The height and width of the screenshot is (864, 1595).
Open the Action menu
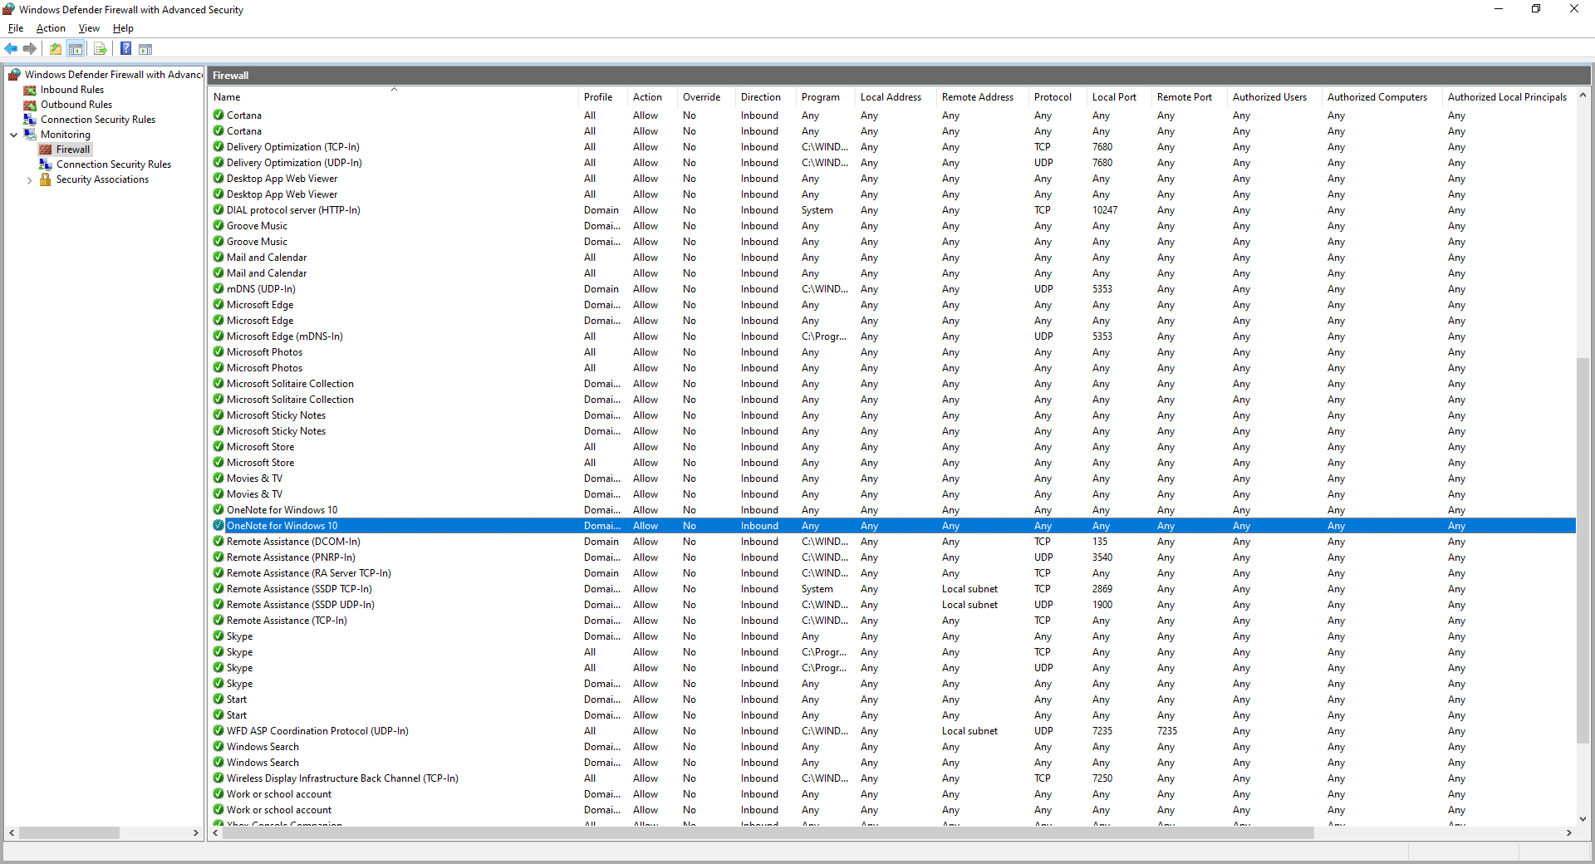tap(51, 28)
